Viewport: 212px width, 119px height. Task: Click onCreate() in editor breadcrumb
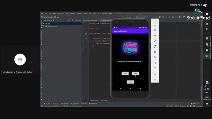105,100
